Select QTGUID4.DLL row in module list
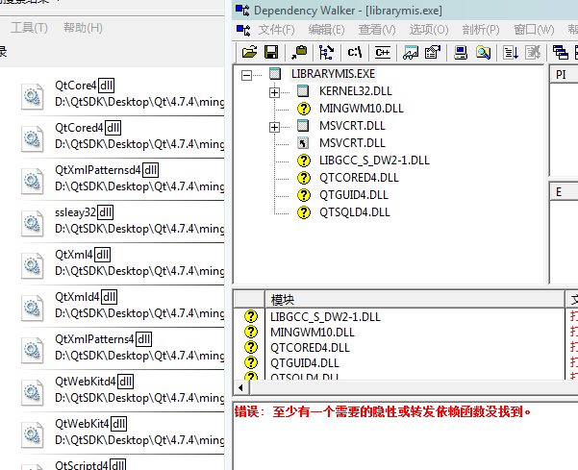This screenshot has height=470, width=578. click(305, 363)
